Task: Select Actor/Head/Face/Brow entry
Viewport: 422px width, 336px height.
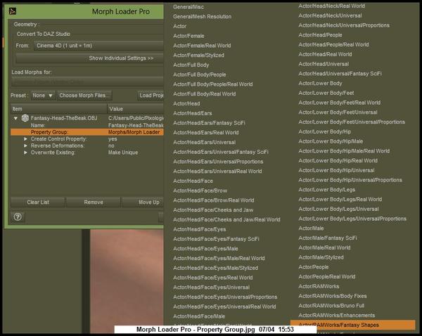Action: [200, 190]
